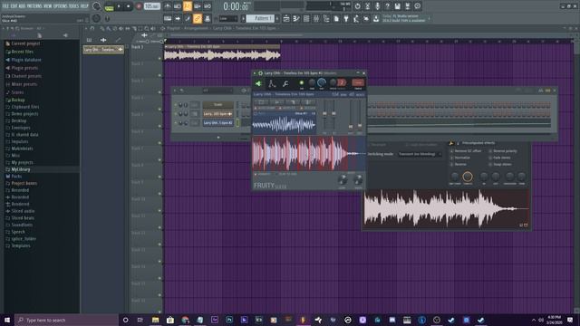The image size is (580, 326).
Task: Click the blue-ringed knob in Slicer header
Action: (x=322, y=82)
